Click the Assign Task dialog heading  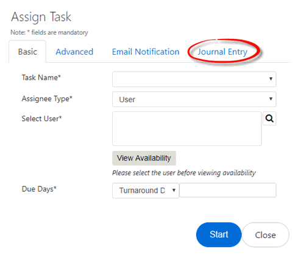pos(41,17)
